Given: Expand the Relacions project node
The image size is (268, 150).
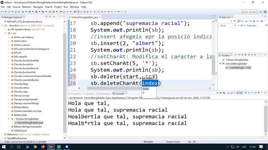Looking at the screenshot, I should click(2, 134).
